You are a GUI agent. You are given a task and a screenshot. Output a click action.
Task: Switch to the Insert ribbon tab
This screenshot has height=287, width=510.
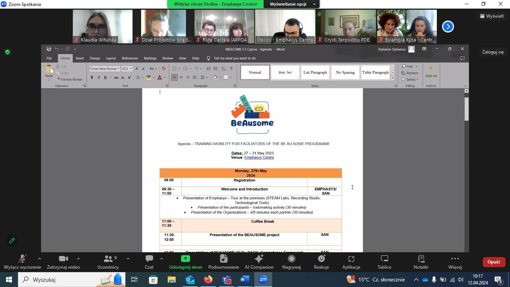coord(80,58)
